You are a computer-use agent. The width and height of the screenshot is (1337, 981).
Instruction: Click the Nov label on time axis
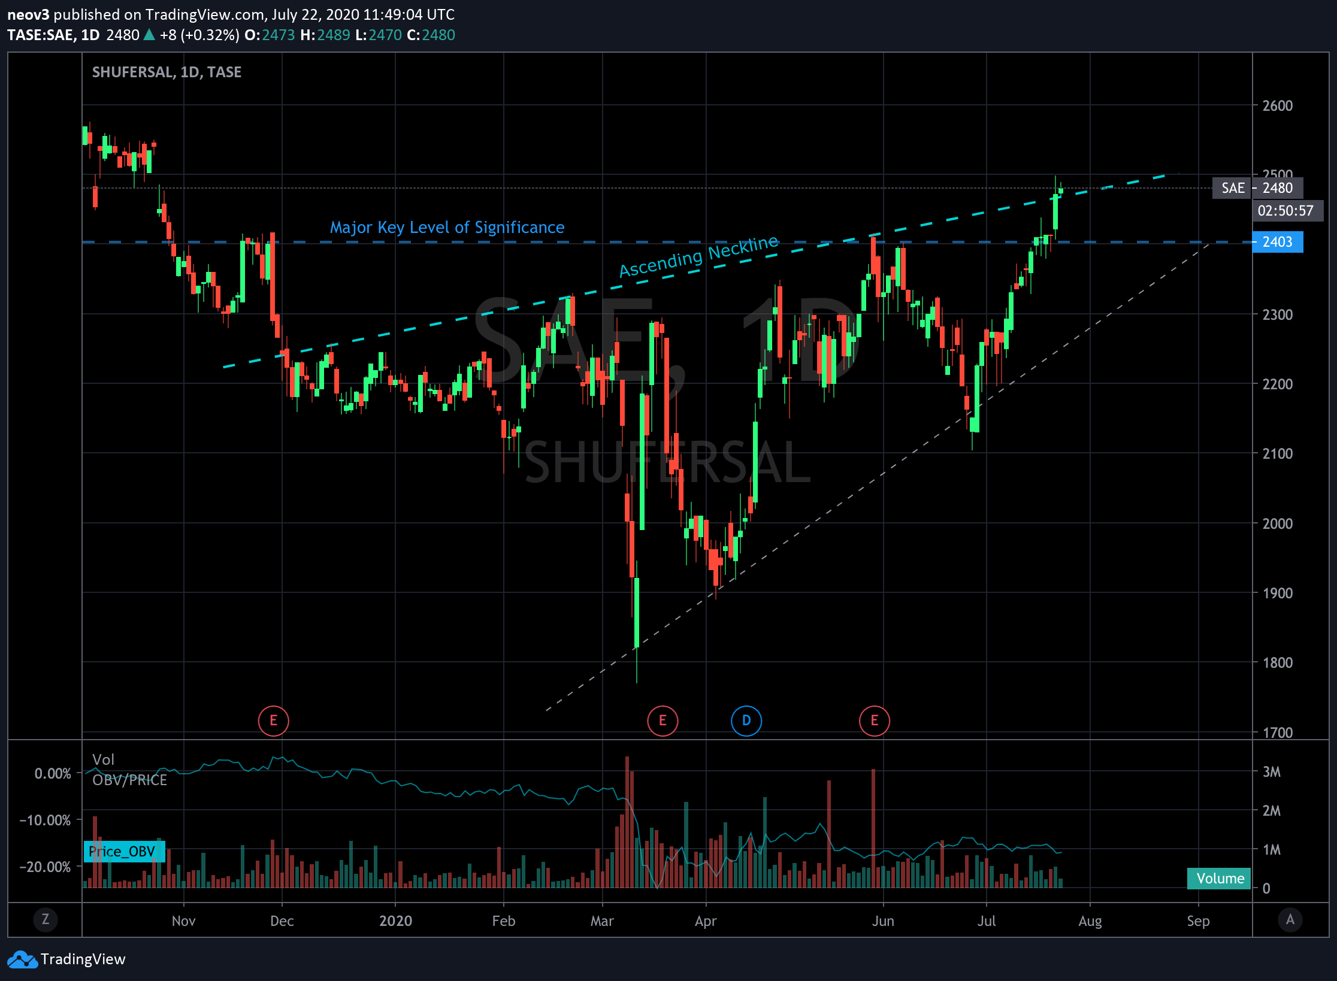183,921
